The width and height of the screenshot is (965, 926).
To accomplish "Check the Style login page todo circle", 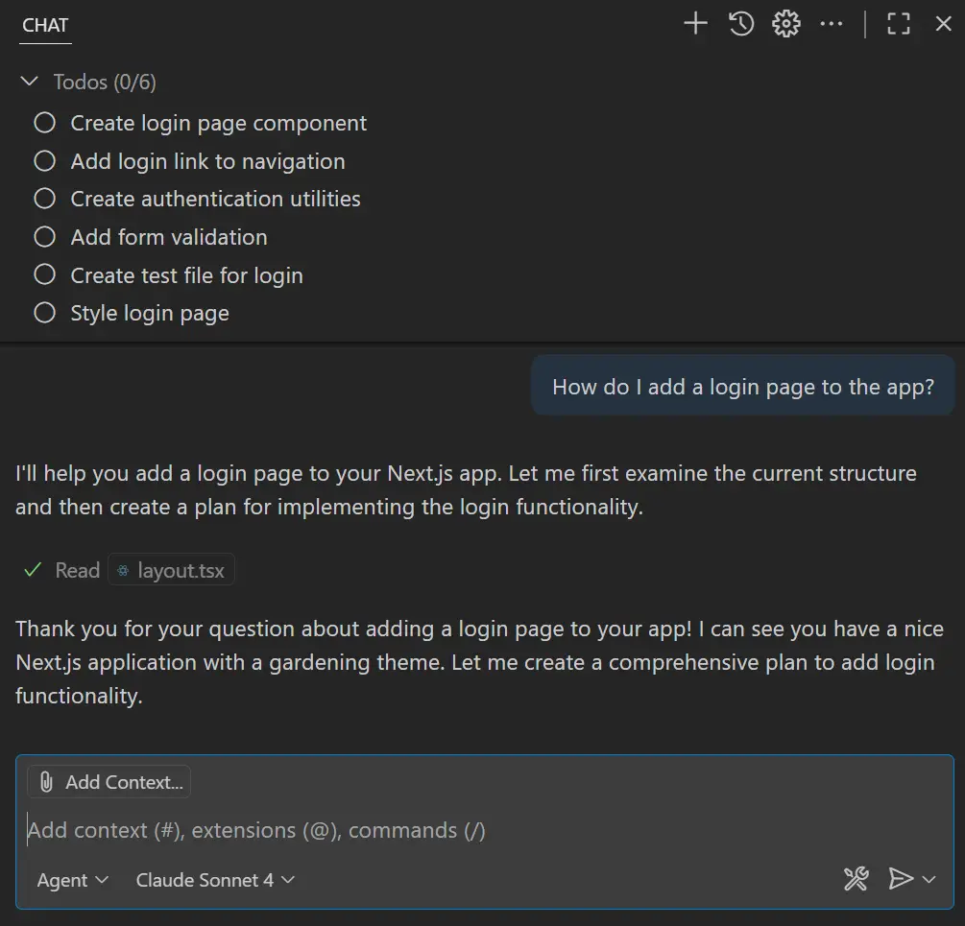I will pos(44,313).
